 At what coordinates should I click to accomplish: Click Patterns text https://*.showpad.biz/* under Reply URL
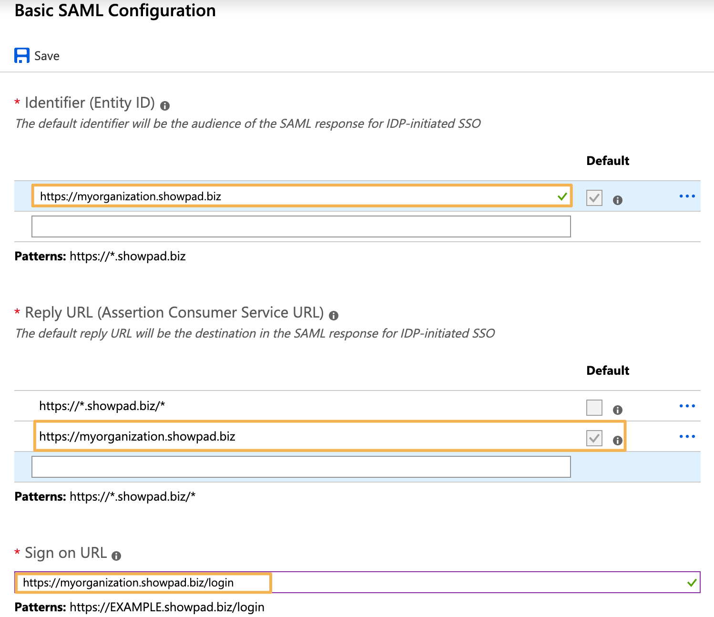133,496
